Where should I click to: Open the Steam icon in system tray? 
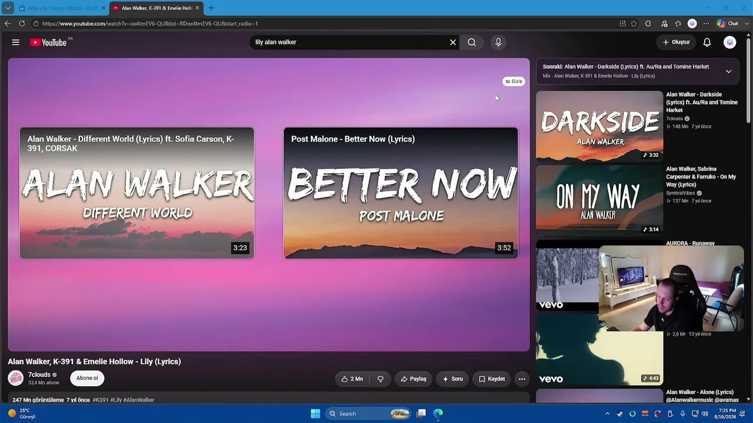(619, 414)
